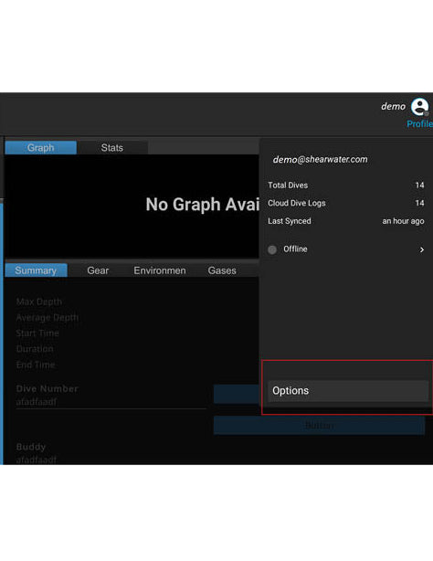433x561 pixels.
Task: Click the Start Time label
Action: [x=37, y=333]
